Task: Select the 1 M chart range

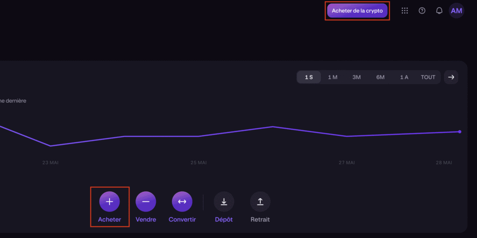Action: pyautogui.click(x=333, y=77)
